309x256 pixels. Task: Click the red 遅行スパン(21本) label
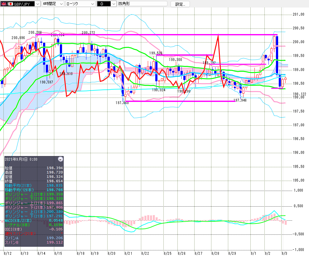[20, 233]
